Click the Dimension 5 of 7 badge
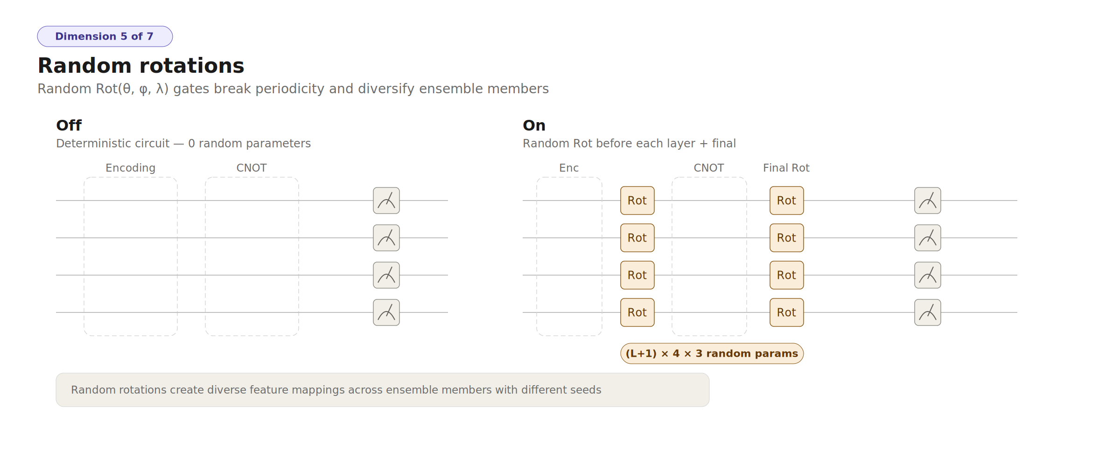 105,36
